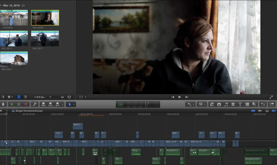Open the browser gear action menu
Screen dimensions: 277x165
pos(10,97)
